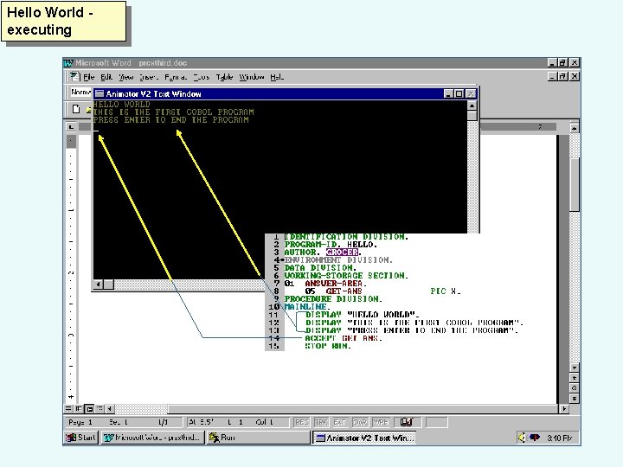This screenshot has width=623, height=467.
Task: Click the ruler tab-type selector
Action: (71, 126)
